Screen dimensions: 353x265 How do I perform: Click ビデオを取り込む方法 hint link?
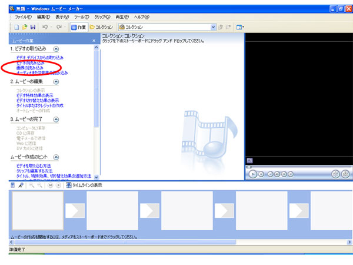[34, 166]
